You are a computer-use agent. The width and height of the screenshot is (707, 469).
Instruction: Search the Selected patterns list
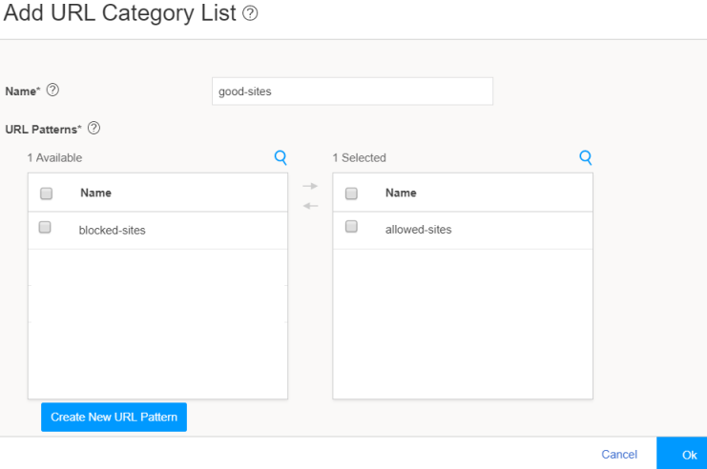[586, 157]
